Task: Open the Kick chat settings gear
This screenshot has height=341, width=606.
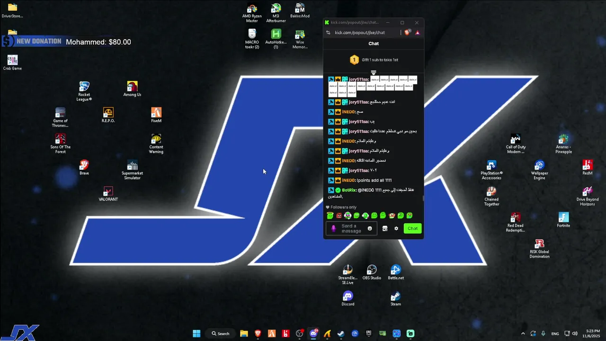Action: [x=396, y=228]
